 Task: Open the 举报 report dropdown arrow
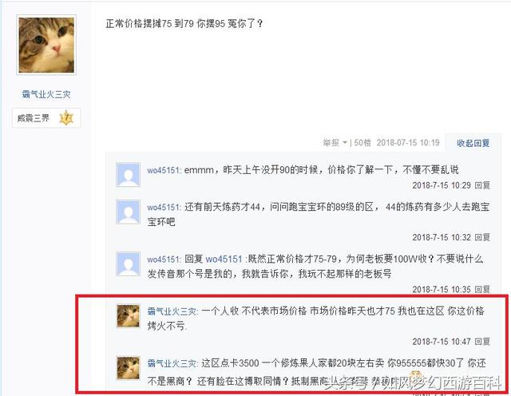pyautogui.click(x=345, y=143)
